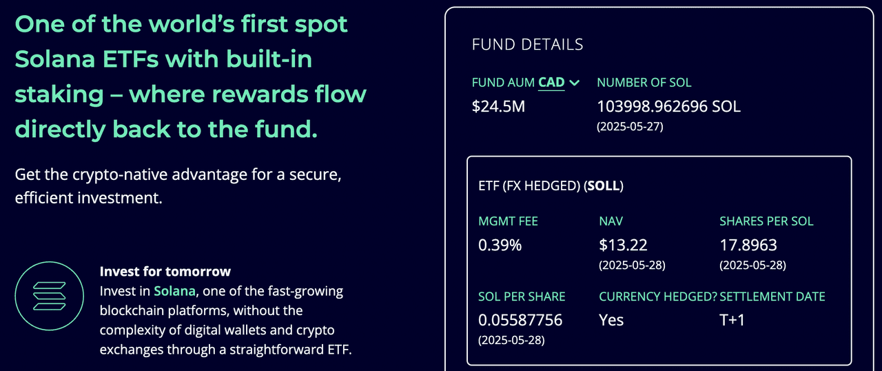Click the SHARES PER SOL label
882x371 pixels.
click(766, 221)
